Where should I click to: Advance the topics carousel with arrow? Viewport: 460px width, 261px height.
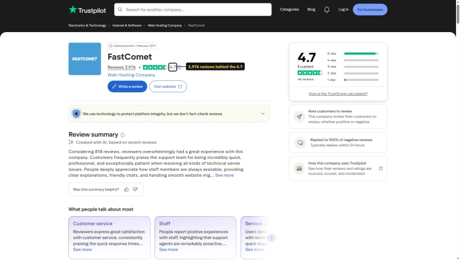click(271, 238)
